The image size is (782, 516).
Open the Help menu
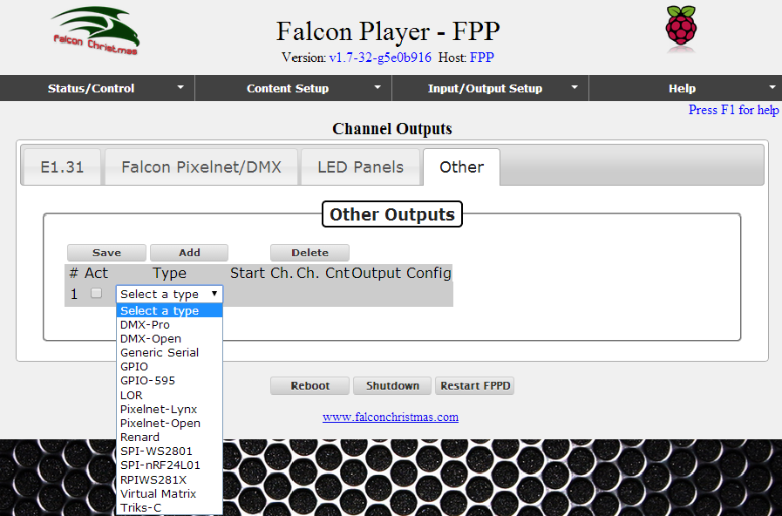tap(684, 88)
